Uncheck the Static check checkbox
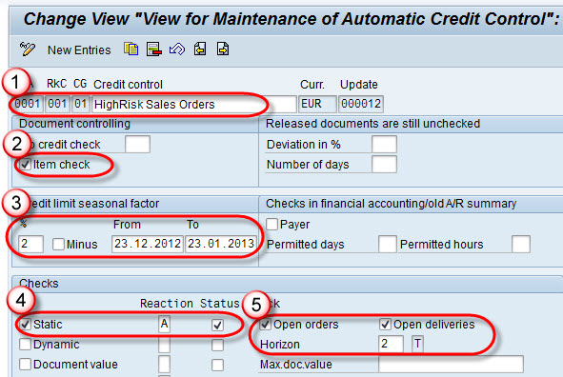563x377 pixels. pos(25,325)
